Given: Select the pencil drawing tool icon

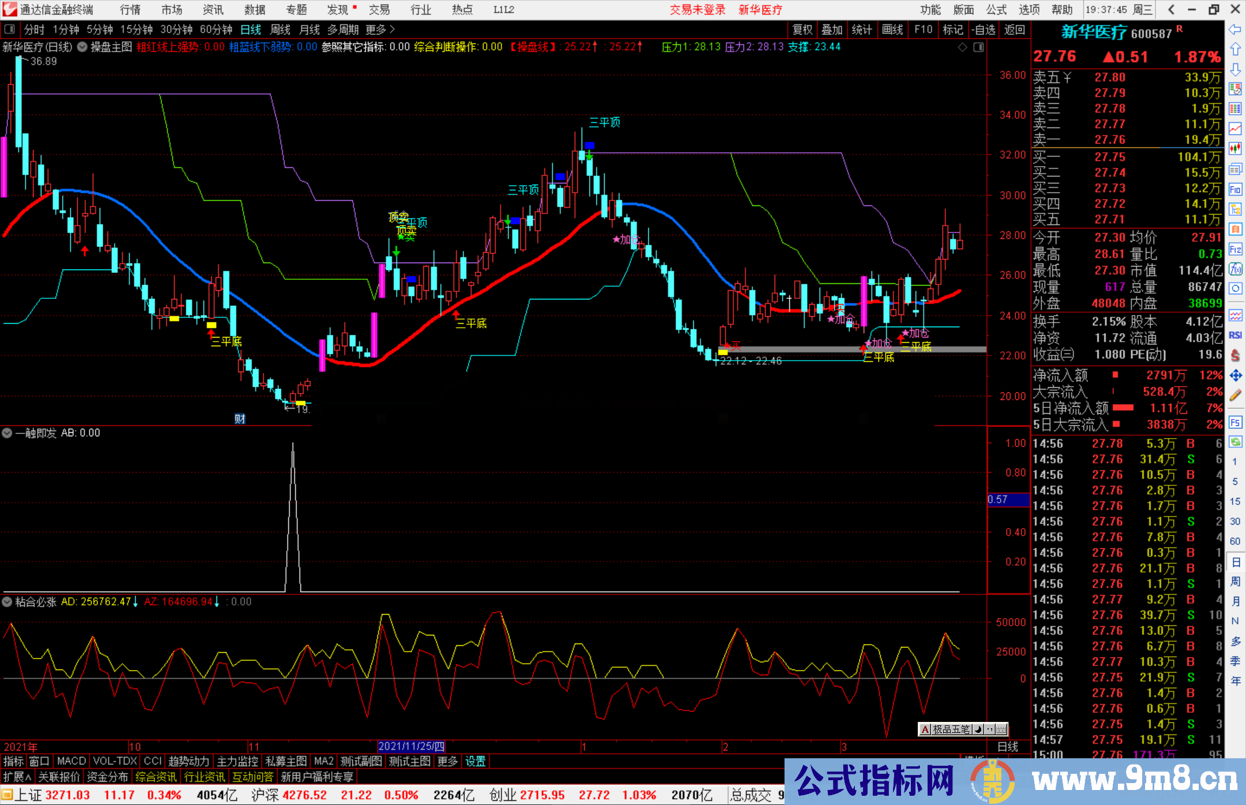Looking at the screenshot, I should [1235, 395].
